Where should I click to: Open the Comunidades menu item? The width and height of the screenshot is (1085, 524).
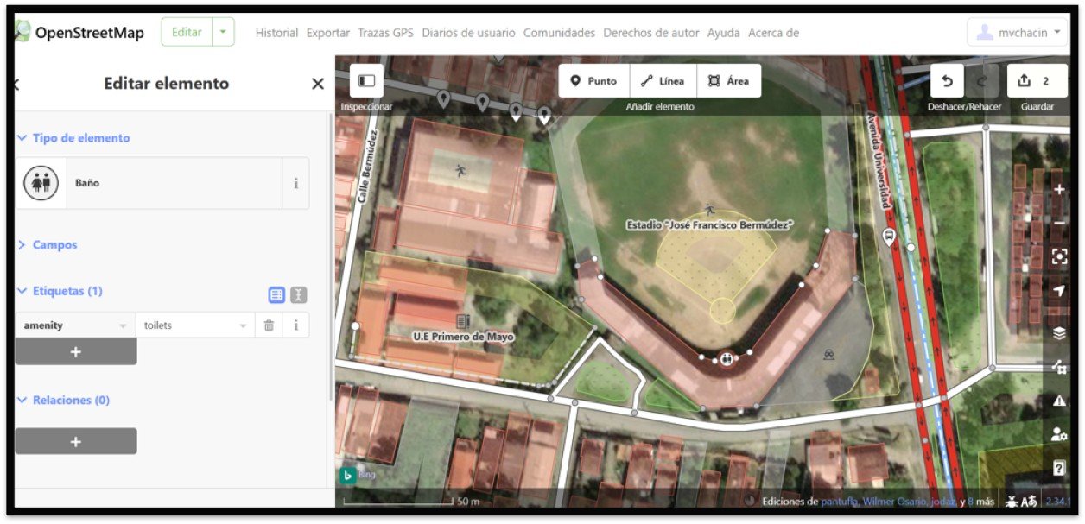[x=559, y=33]
